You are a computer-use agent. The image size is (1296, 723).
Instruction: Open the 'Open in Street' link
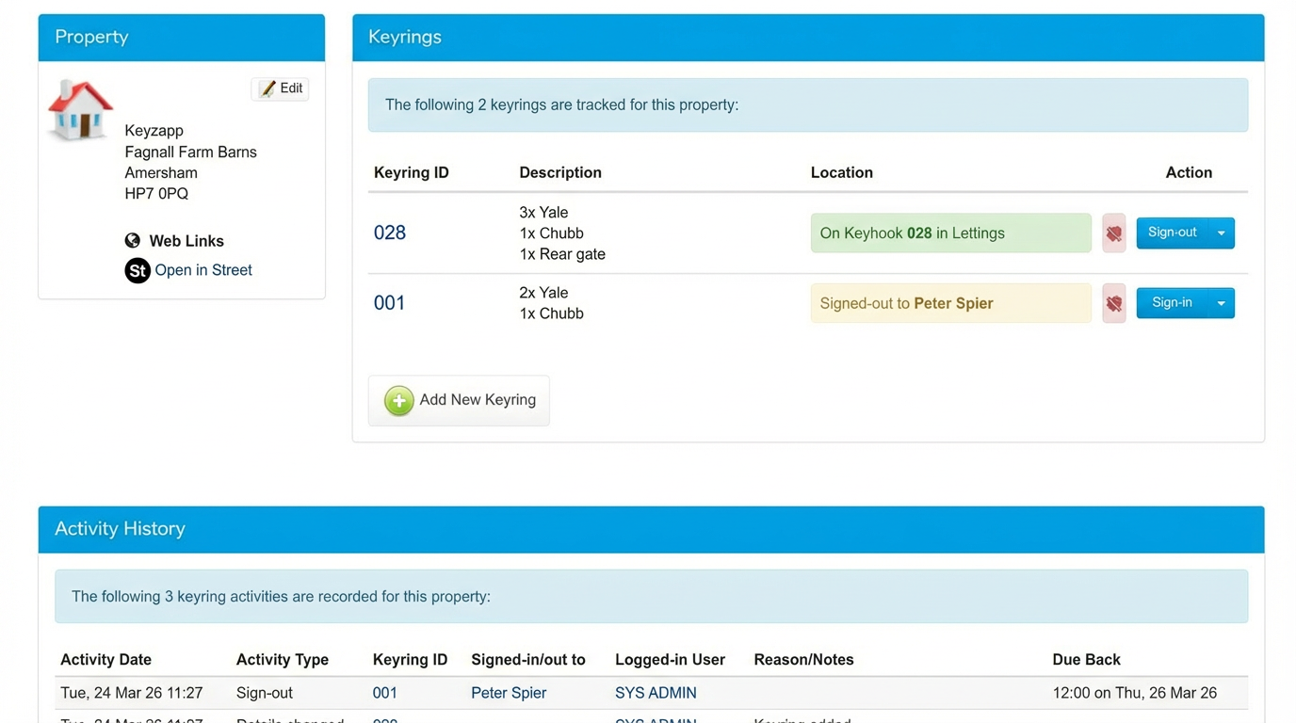pos(203,270)
